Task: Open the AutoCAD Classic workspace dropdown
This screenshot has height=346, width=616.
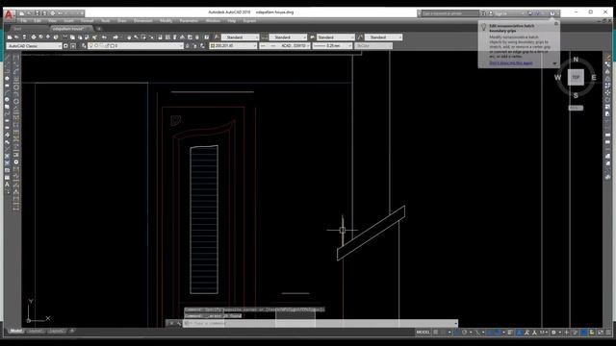Action: tap(35, 46)
